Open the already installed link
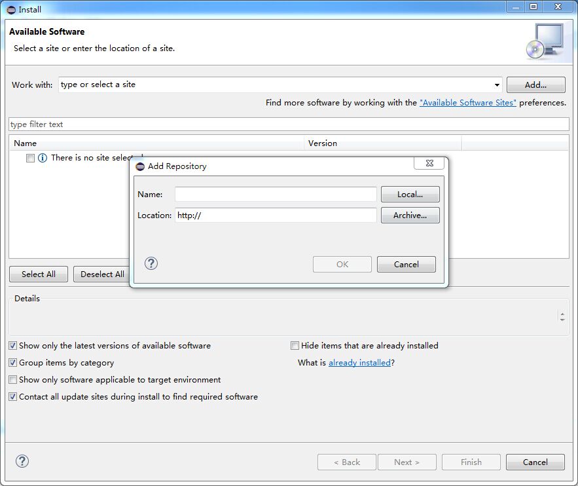This screenshot has height=486, width=578. pos(359,363)
